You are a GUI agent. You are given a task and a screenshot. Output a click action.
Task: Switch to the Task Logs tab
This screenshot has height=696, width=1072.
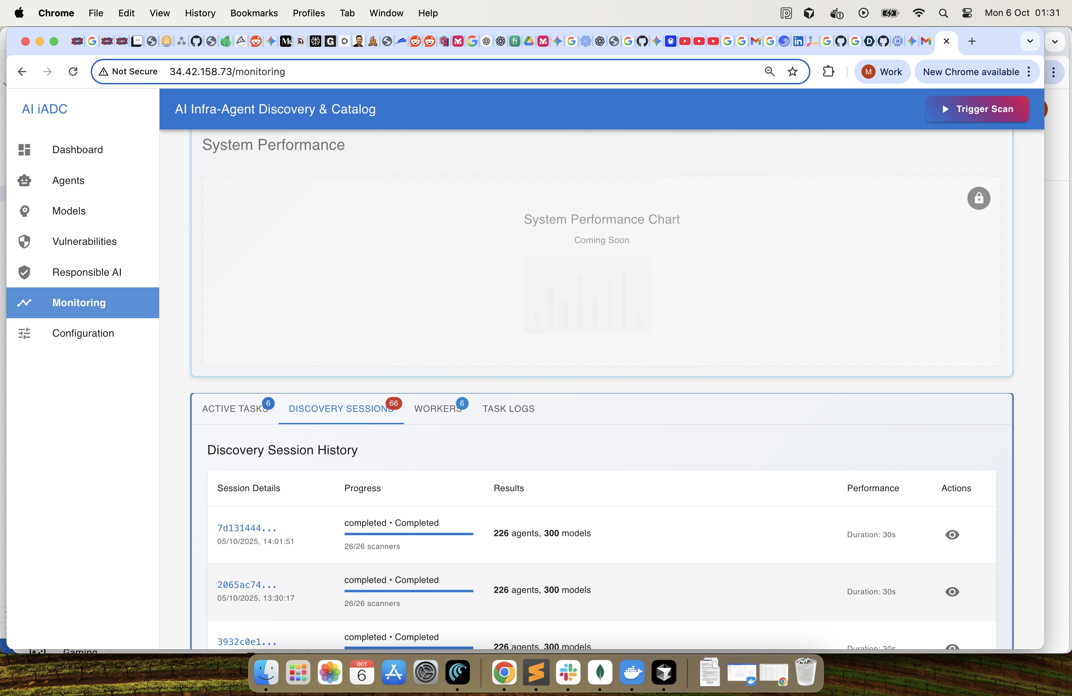click(x=508, y=408)
